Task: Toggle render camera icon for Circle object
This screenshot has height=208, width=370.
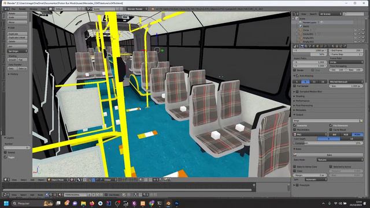Action: (363, 30)
